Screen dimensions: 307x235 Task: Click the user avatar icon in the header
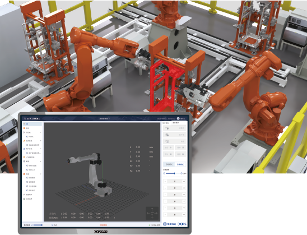(178, 118)
